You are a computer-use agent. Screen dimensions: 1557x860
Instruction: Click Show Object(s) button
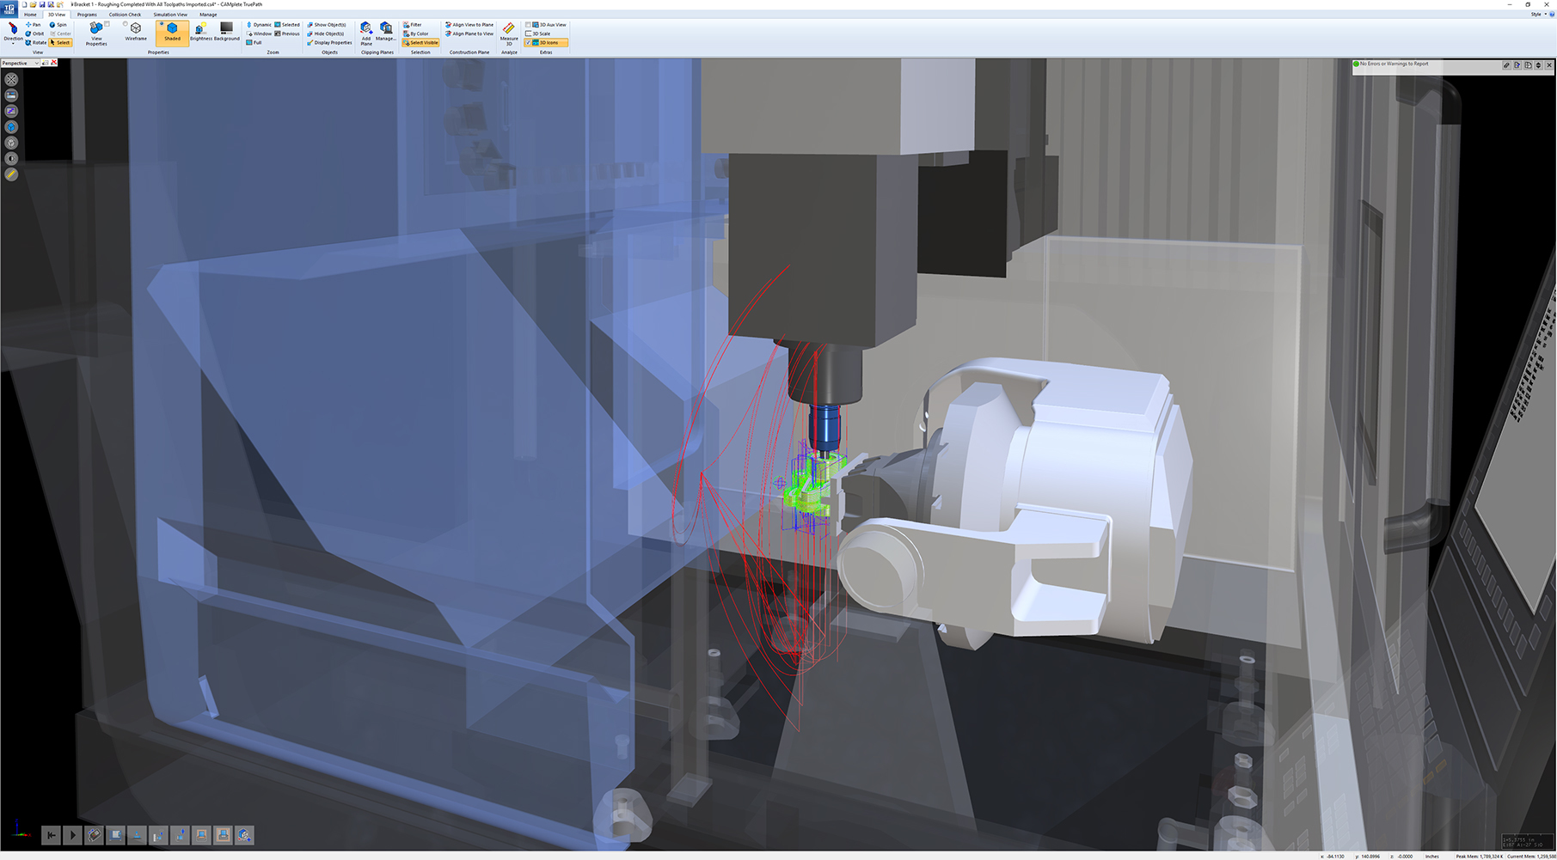tap(327, 25)
